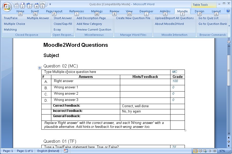This screenshot has width=232, height=154.
Task: Click the 'Wrong answer 2' table cell
Action: [86, 94]
